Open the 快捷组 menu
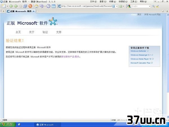Viewport: 169px width, 127px height. point(123,1)
